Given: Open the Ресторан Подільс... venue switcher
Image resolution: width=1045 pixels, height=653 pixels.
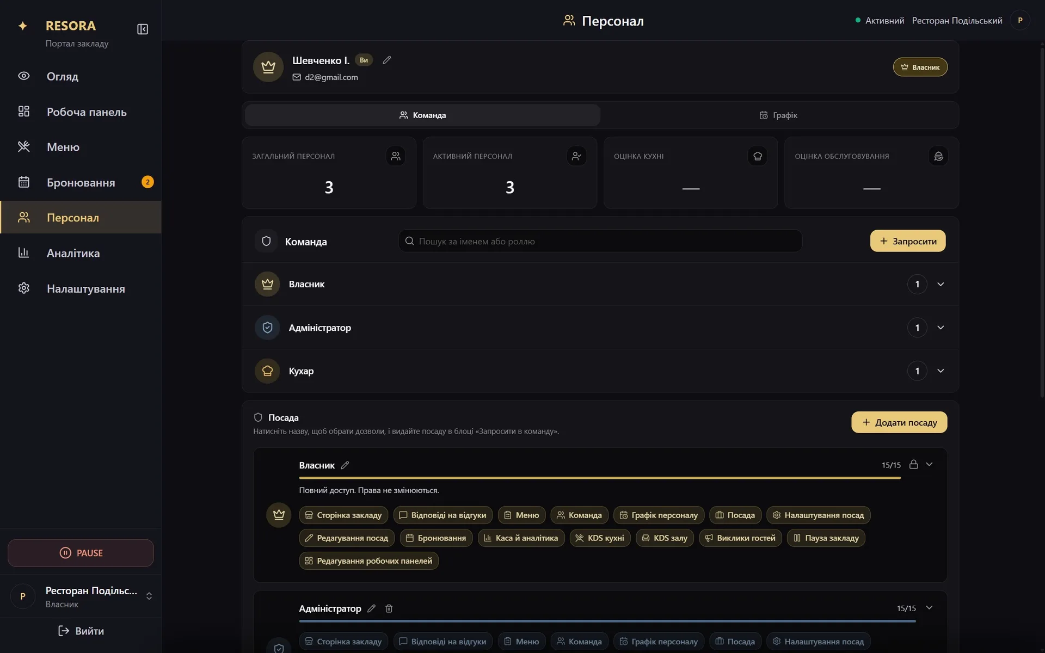Looking at the screenshot, I should click(x=81, y=596).
